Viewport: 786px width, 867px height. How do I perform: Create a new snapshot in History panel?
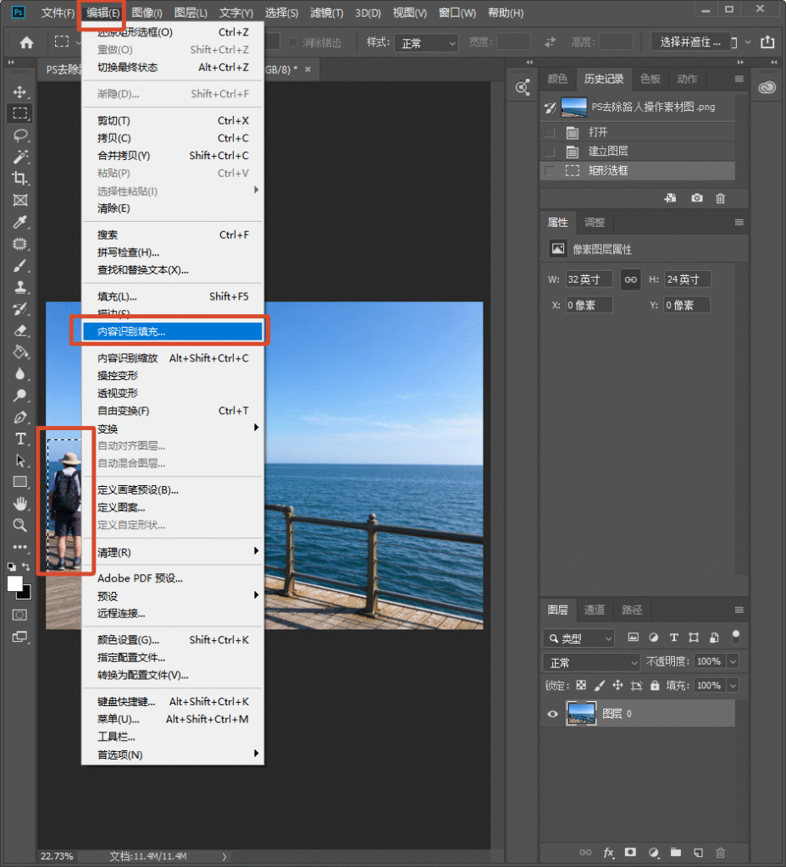(696, 198)
